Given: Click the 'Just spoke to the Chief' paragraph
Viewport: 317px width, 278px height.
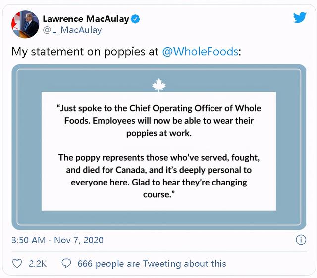Looking at the screenshot, I should (x=158, y=108).
